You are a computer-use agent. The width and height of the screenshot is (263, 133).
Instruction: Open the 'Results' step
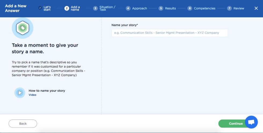(x=170, y=8)
